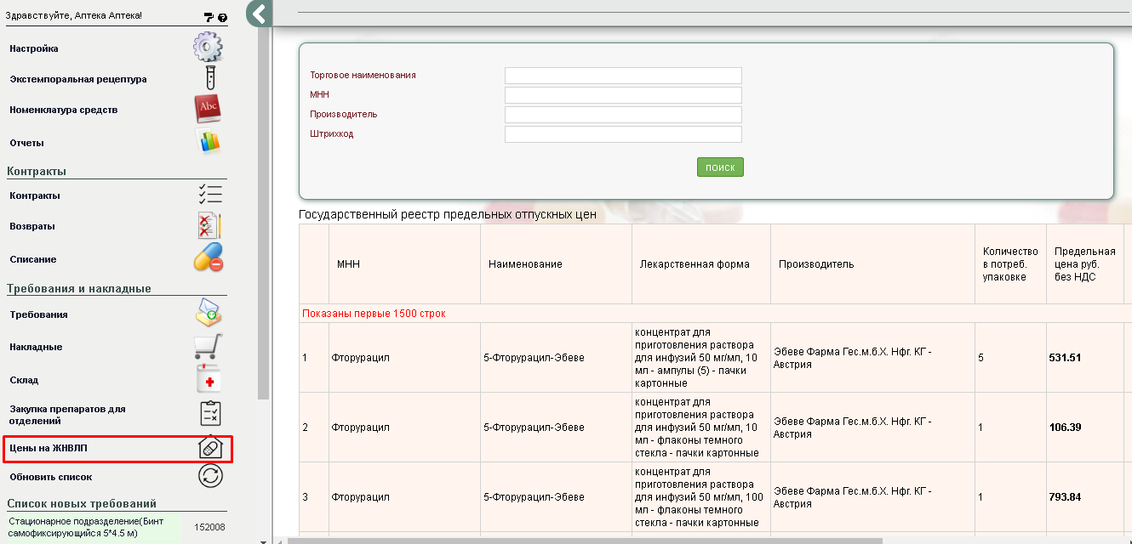
Task: Click the bar chart Отчеты icon
Action: tap(209, 142)
